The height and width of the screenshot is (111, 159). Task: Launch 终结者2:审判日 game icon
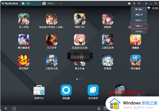point(52,19)
